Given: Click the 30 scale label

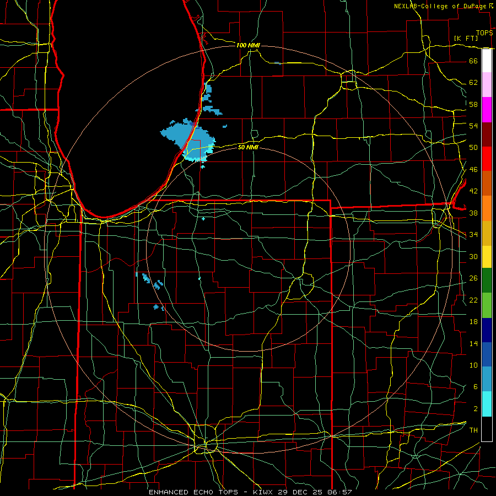Looking at the screenshot, I should tap(473, 256).
